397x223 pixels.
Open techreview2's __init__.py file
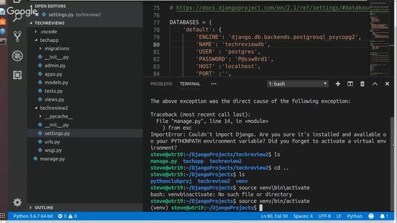tap(56, 125)
